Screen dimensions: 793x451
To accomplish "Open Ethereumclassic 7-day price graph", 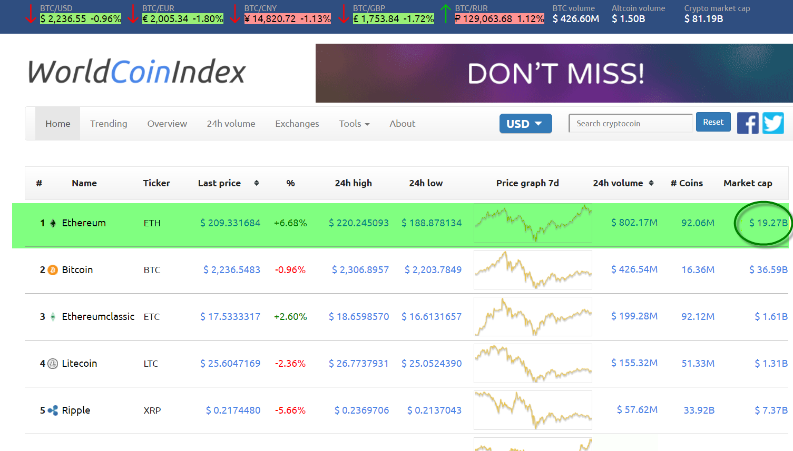I will click(x=533, y=317).
